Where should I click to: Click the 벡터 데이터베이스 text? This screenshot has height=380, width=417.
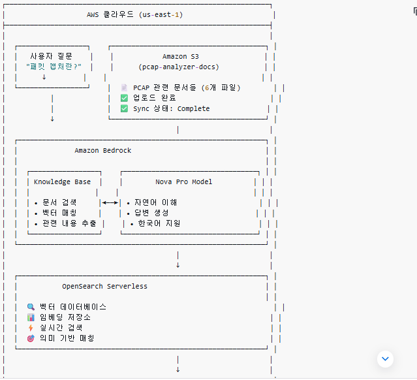click(73, 307)
